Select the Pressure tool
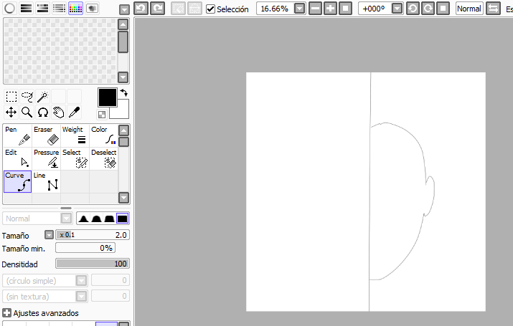This screenshot has width=513, height=326. pos(46,158)
